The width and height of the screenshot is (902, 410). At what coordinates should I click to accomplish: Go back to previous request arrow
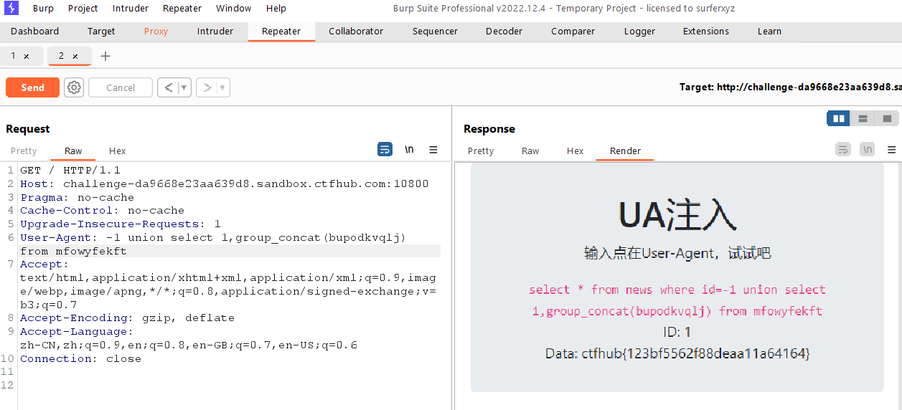[x=168, y=87]
